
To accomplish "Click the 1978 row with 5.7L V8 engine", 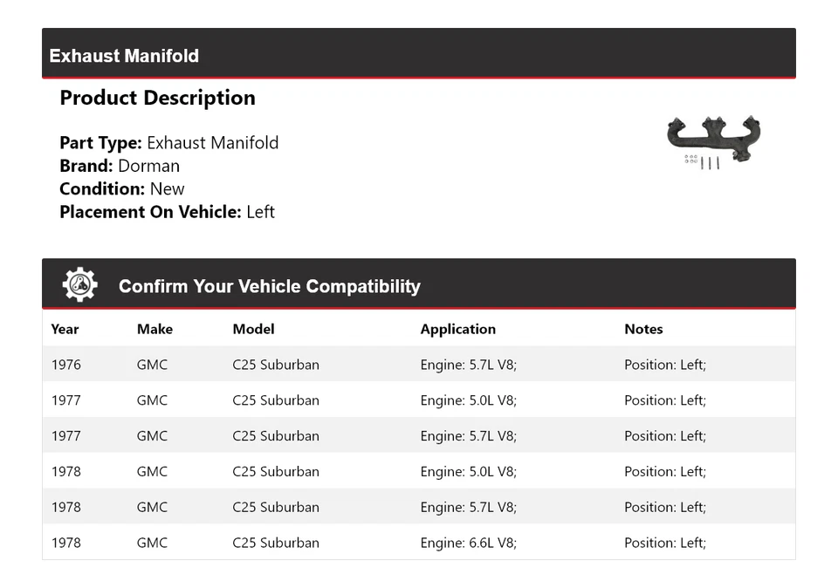I will click(419, 507).
